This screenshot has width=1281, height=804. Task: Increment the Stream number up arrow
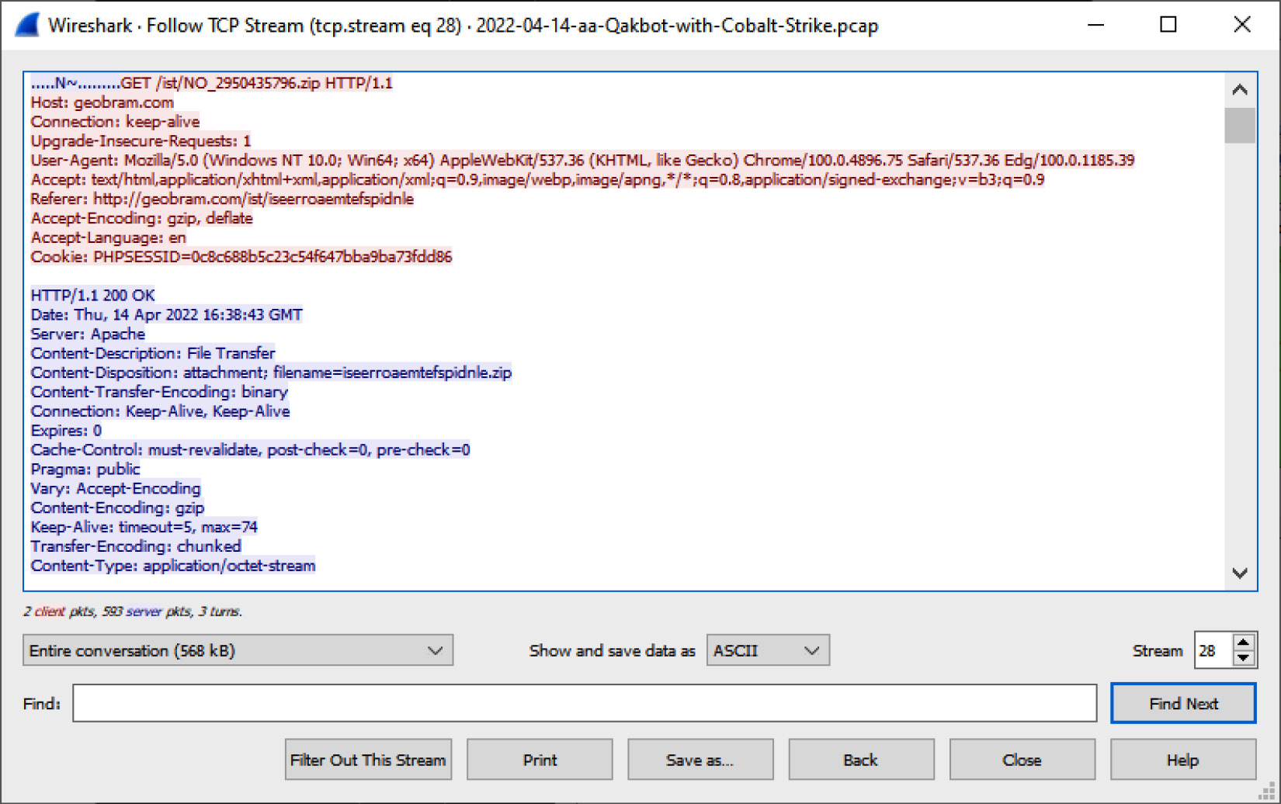pos(1244,643)
